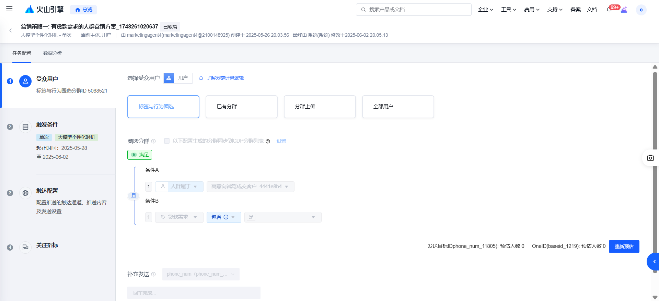Click the 已取消 status tag
659x301 pixels.
(170, 27)
